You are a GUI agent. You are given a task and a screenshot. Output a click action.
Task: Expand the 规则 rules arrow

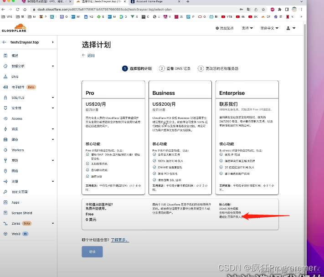53,160
